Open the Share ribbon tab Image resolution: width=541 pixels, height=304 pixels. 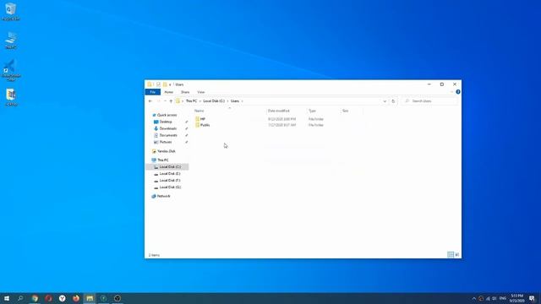coord(185,92)
